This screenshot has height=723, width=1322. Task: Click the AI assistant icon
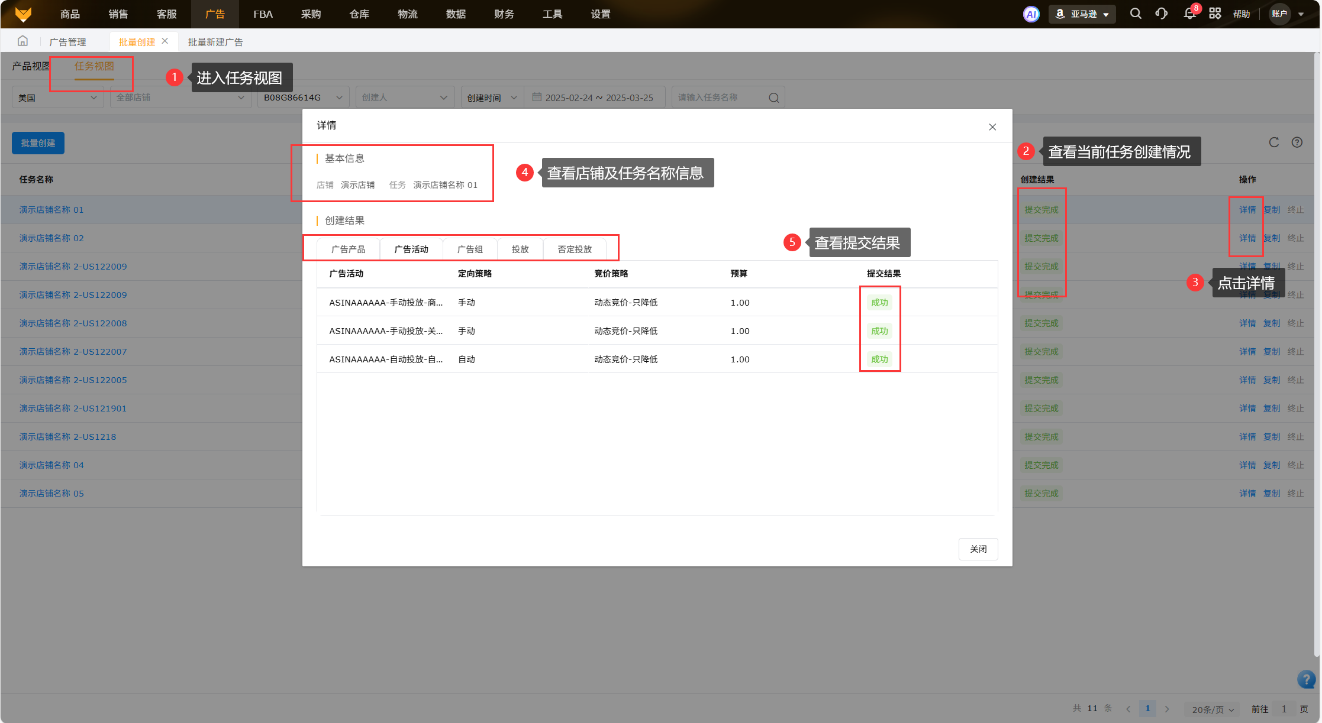click(1031, 14)
